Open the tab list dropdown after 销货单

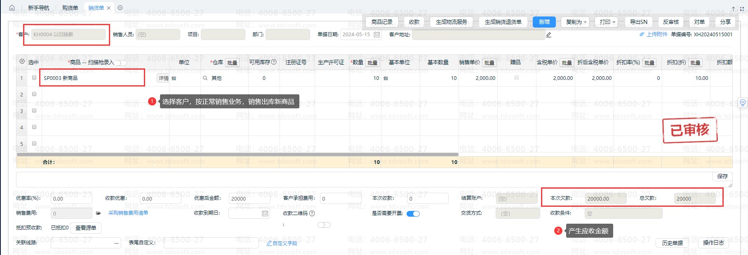(x=120, y=8)
